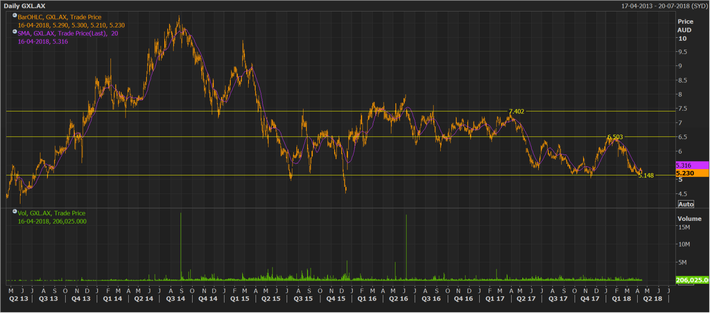Viewport: 710px width, 313px height.
Task: Click the Q3 15 quarter label
Action: pyautogui.click(x=303, y=299)
